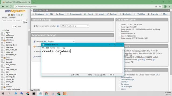Open the Chrome profile avatar icon
172x96 pixels.
165,6
